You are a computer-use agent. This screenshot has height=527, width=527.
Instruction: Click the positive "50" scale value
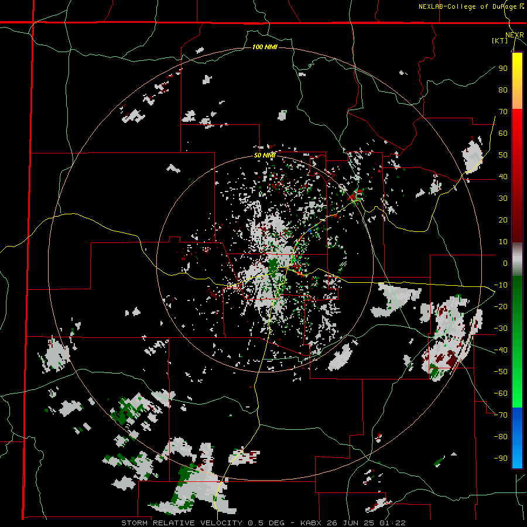click(x=503, y=155)
